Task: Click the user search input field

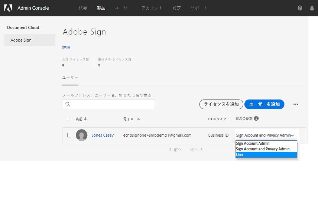Action: click(x=111, y=104)
